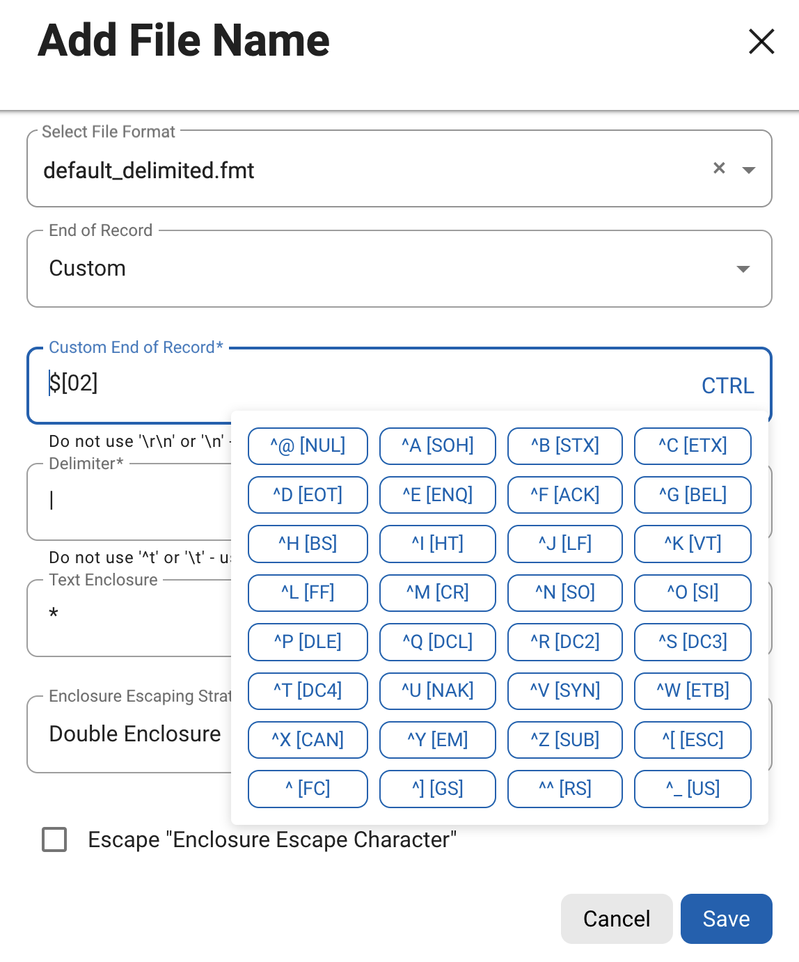Insert the record separator character ^^ [RS]
The width and height of the screenshot is (799, 962).
(564, 789)
